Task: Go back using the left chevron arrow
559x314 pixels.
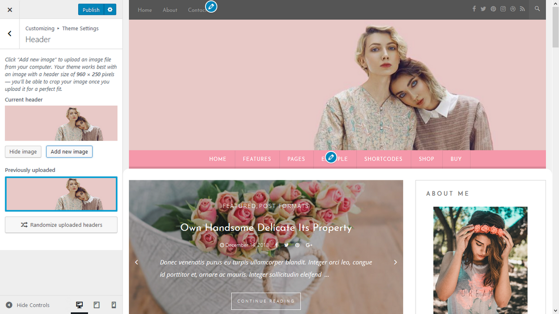Action: [10, 34]
